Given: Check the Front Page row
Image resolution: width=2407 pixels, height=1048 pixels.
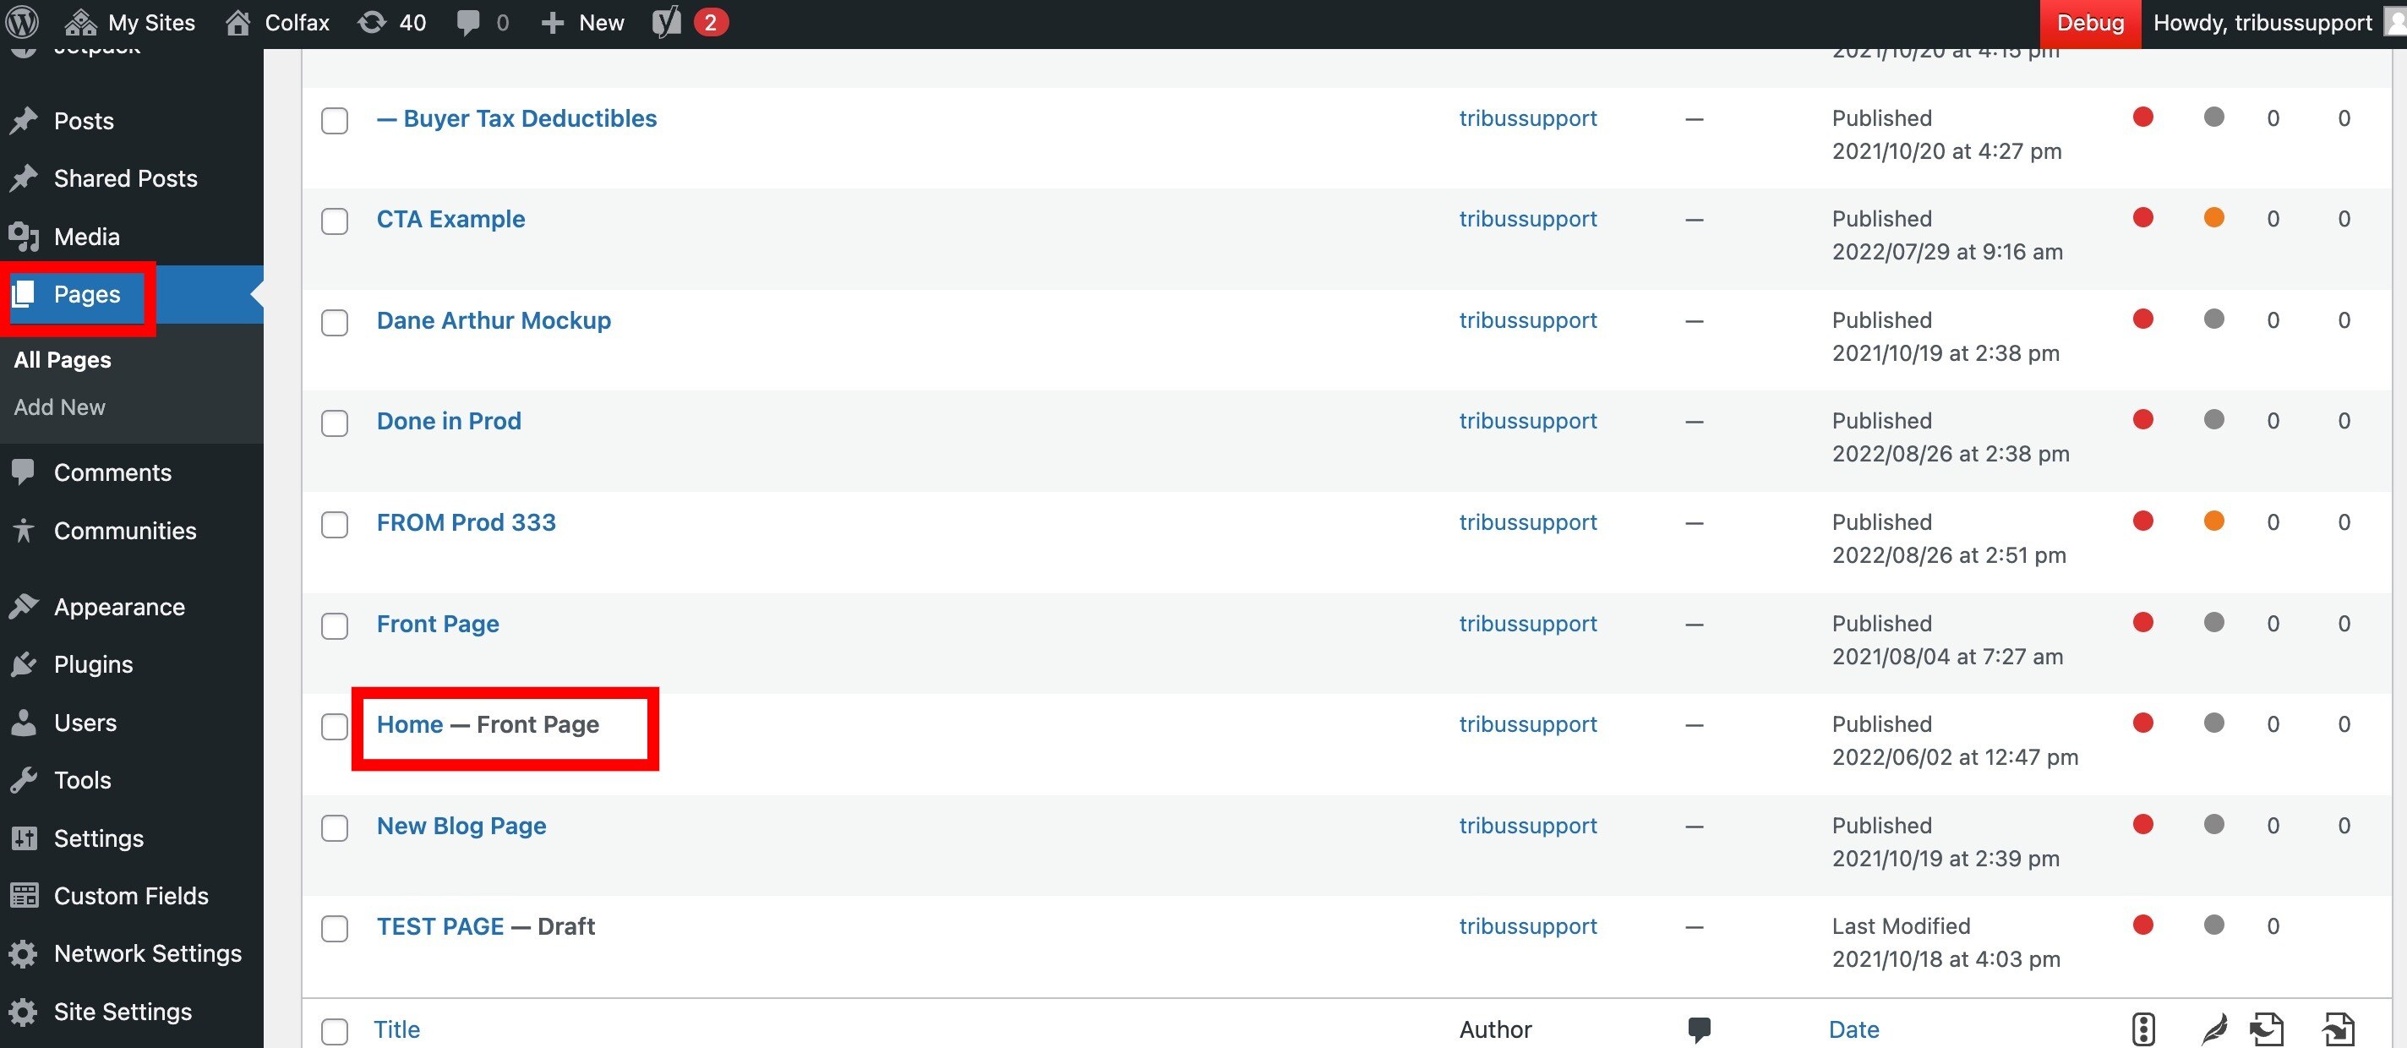Looking at the screenshot, I should pyautogui.click(x=335, y=625).
